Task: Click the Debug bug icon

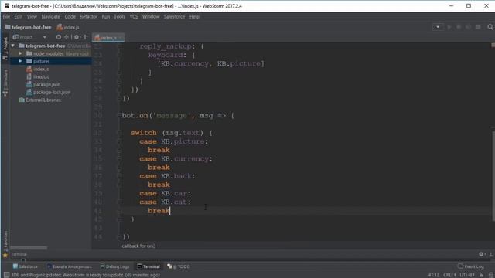Action: coord(459,27)
